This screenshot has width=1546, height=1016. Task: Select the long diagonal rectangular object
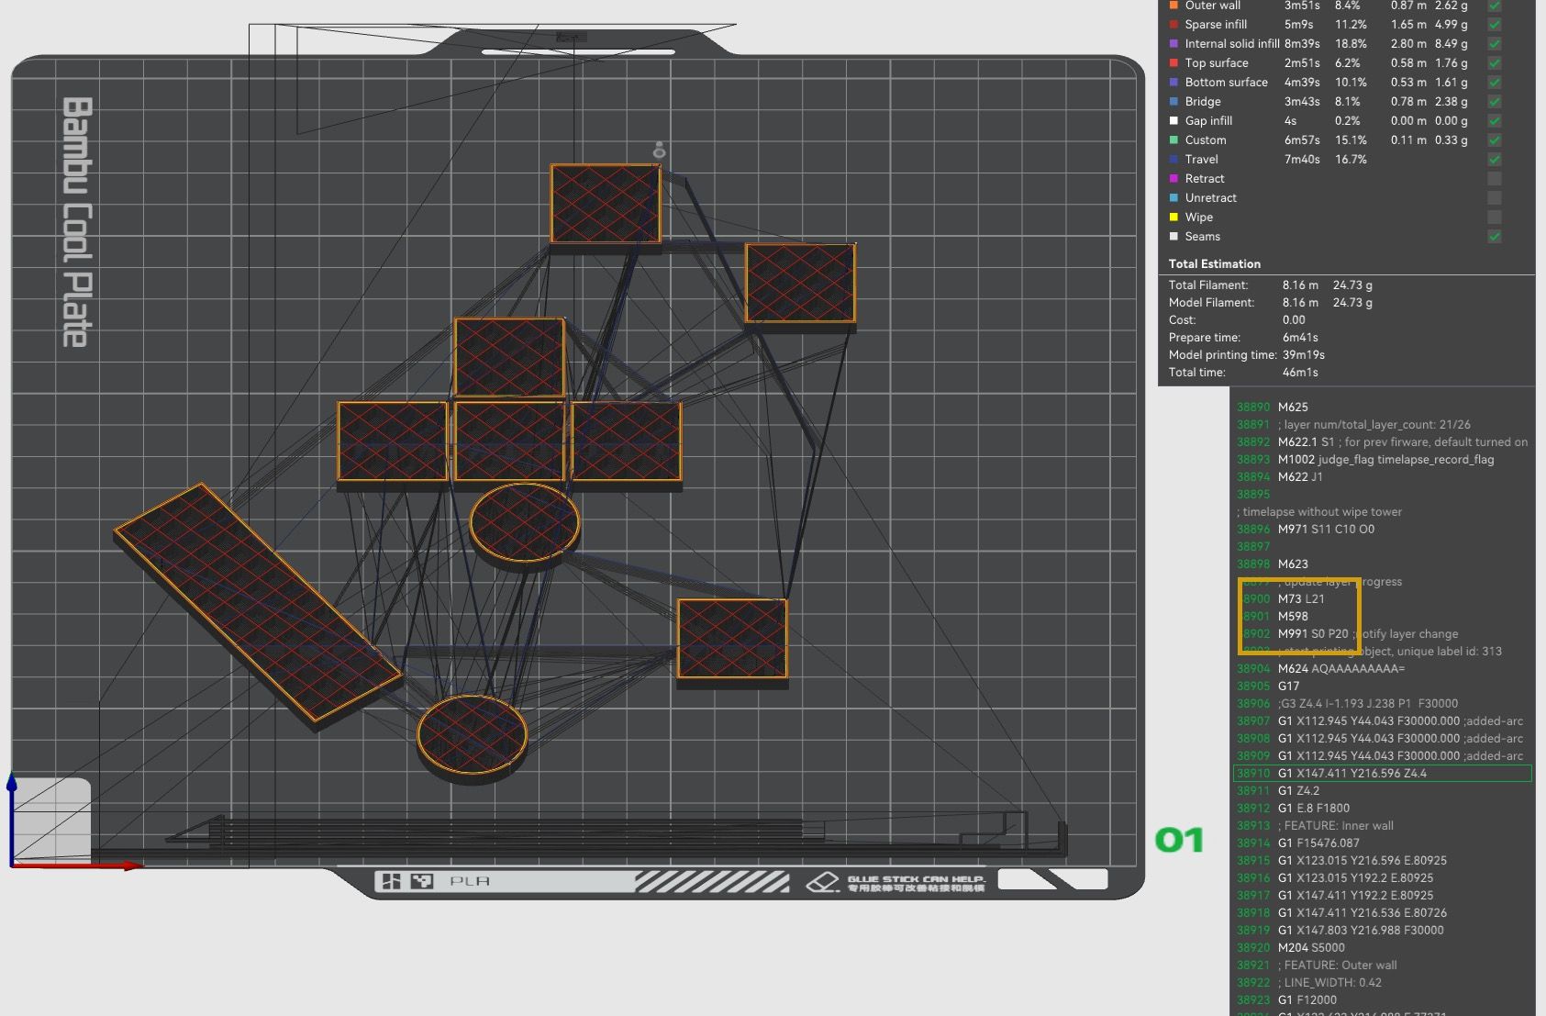click(x=258, y=607)
